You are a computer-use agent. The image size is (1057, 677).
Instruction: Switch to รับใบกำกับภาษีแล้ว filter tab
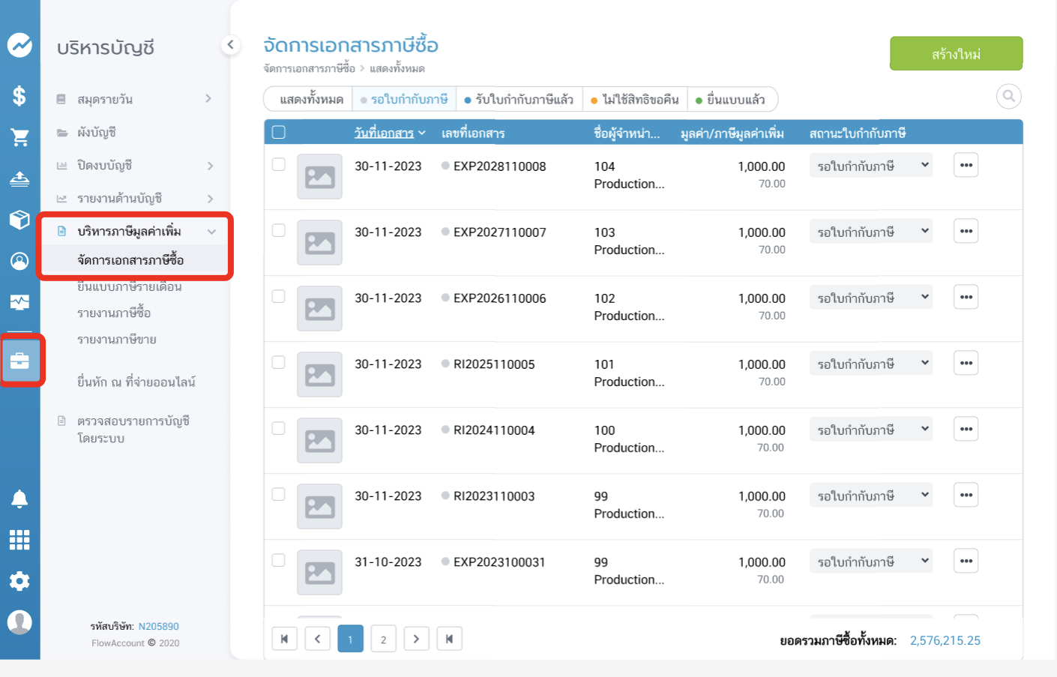tap(519, 100)
